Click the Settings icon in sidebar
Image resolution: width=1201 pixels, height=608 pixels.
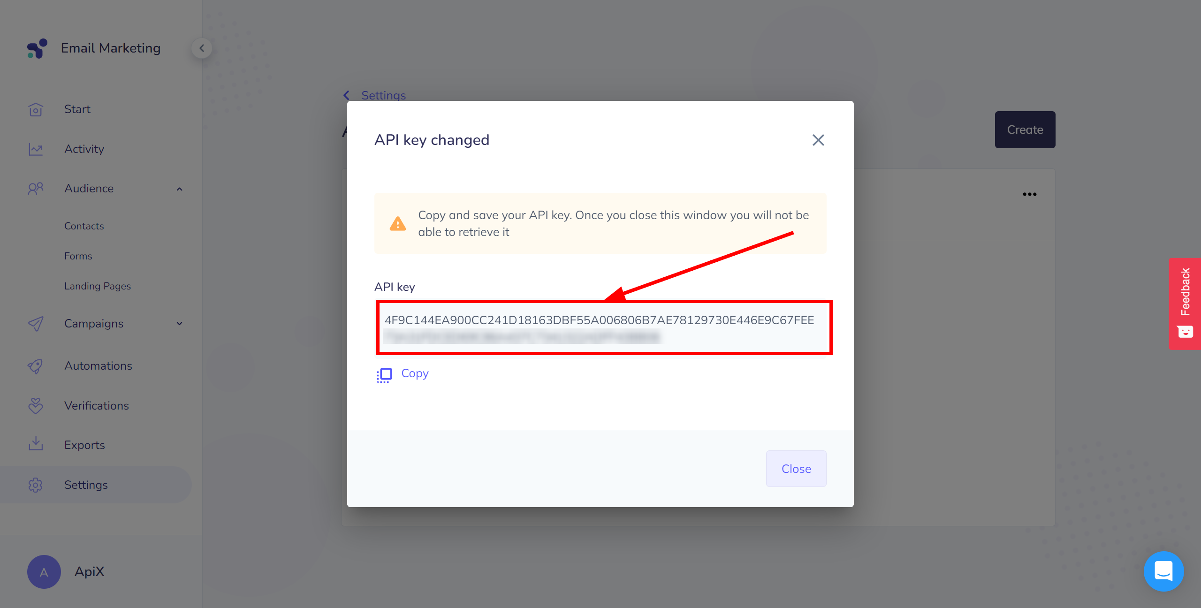pyautogui.click(x=37, y=485)
